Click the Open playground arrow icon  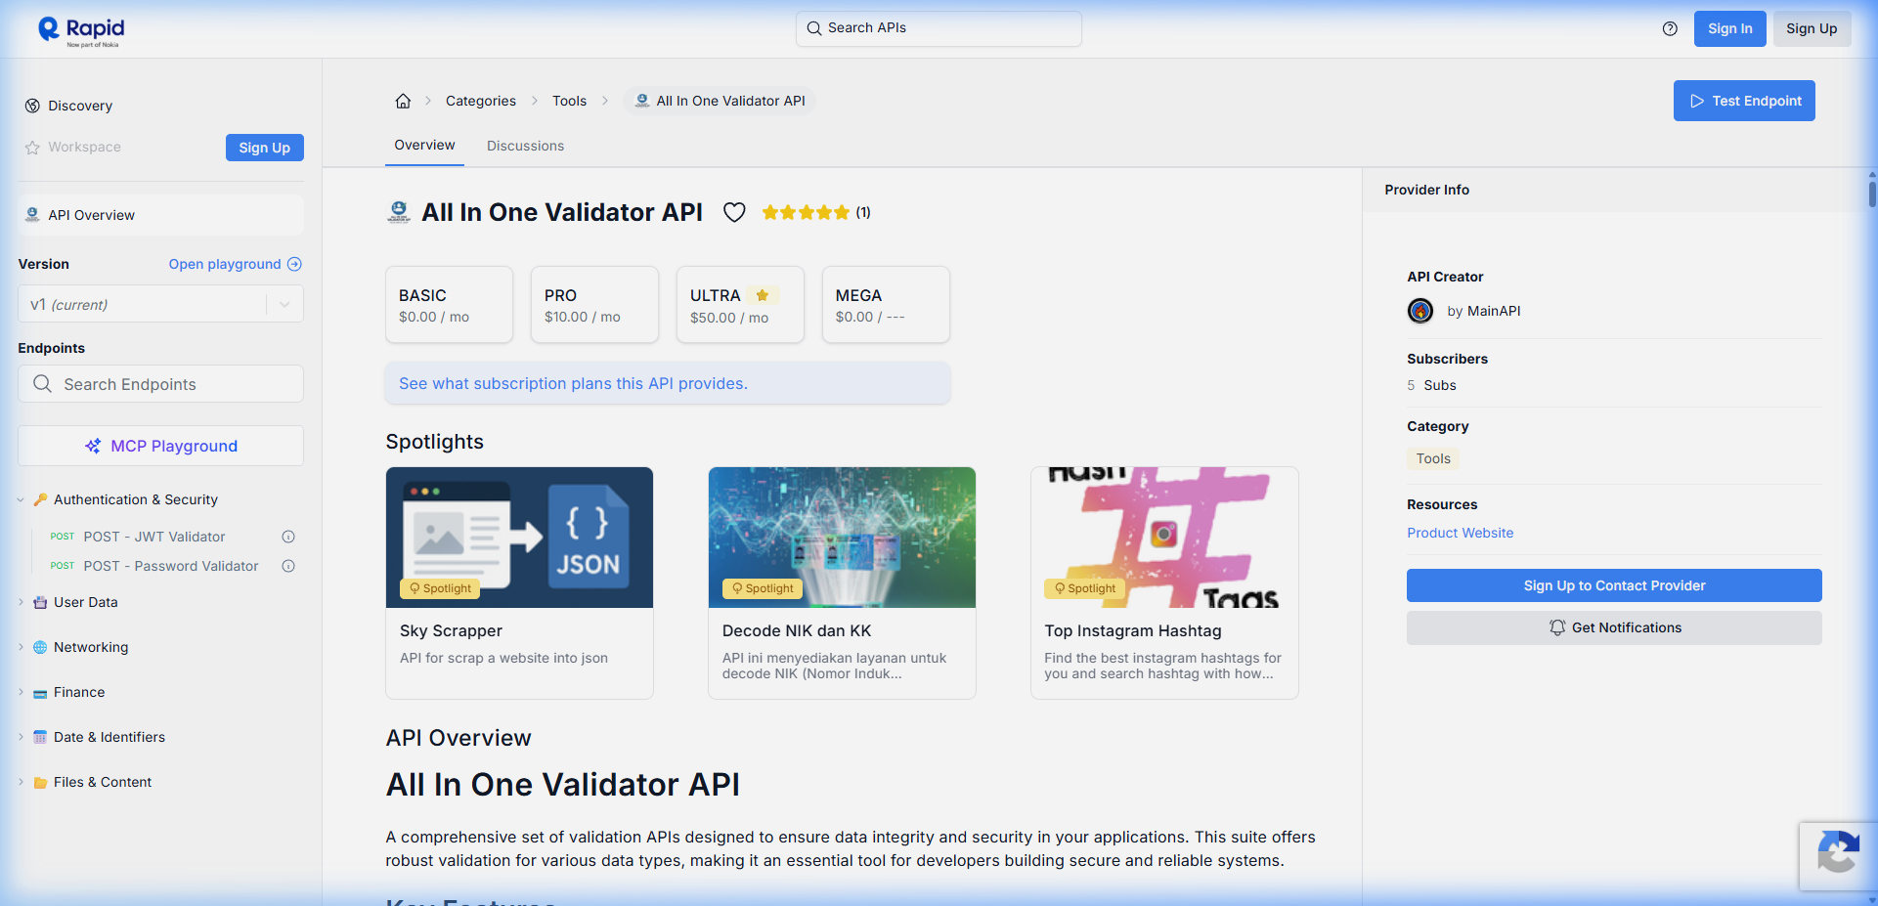(x=294, y=264)
